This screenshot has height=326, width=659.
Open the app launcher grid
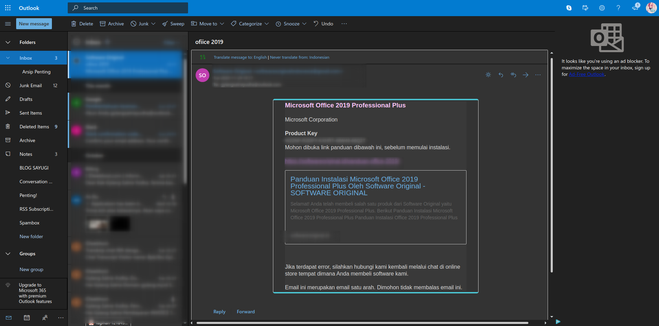[x=8, y=8]
